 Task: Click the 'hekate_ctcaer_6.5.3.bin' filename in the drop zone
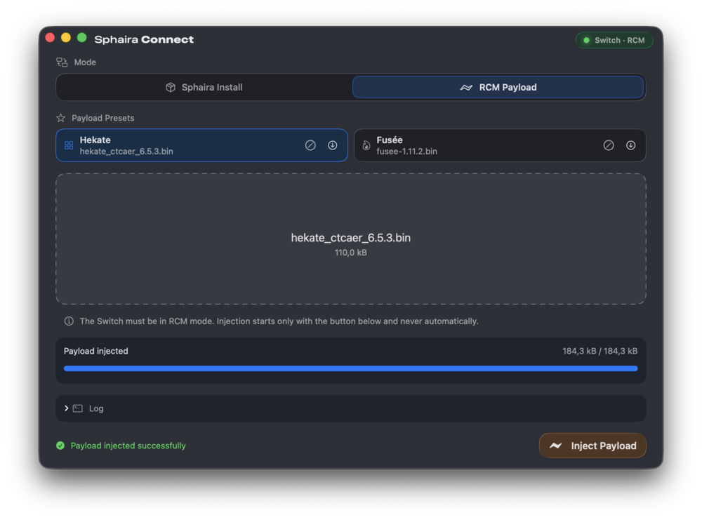tap(350, 238)
